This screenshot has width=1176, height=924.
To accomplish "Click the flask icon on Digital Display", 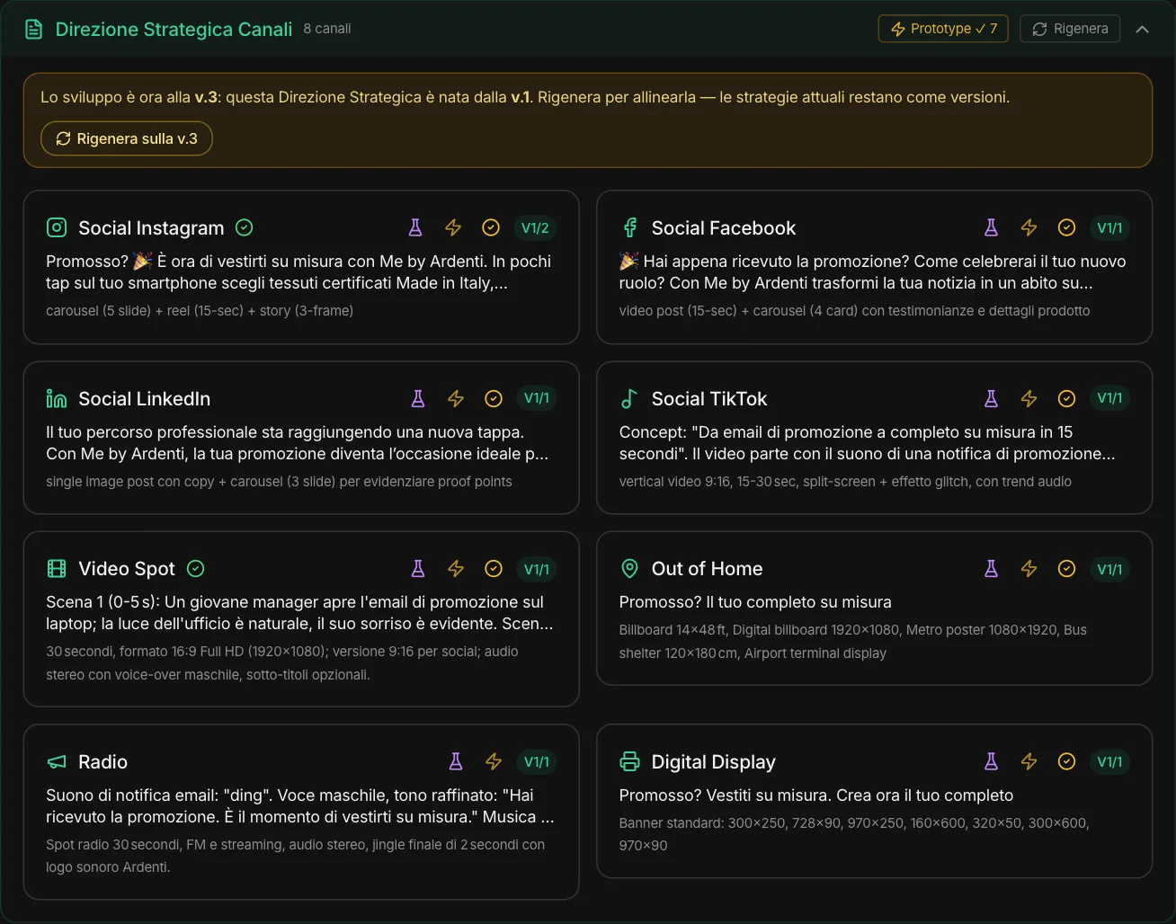I will [x=991, y=761].
